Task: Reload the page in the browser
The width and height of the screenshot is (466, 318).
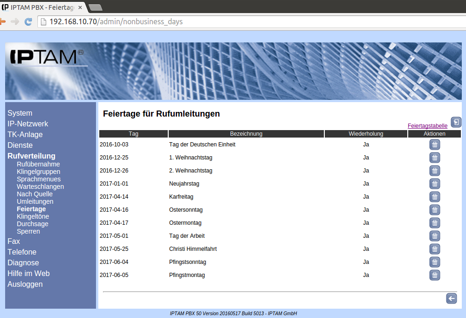Action: tap(28, 21)
